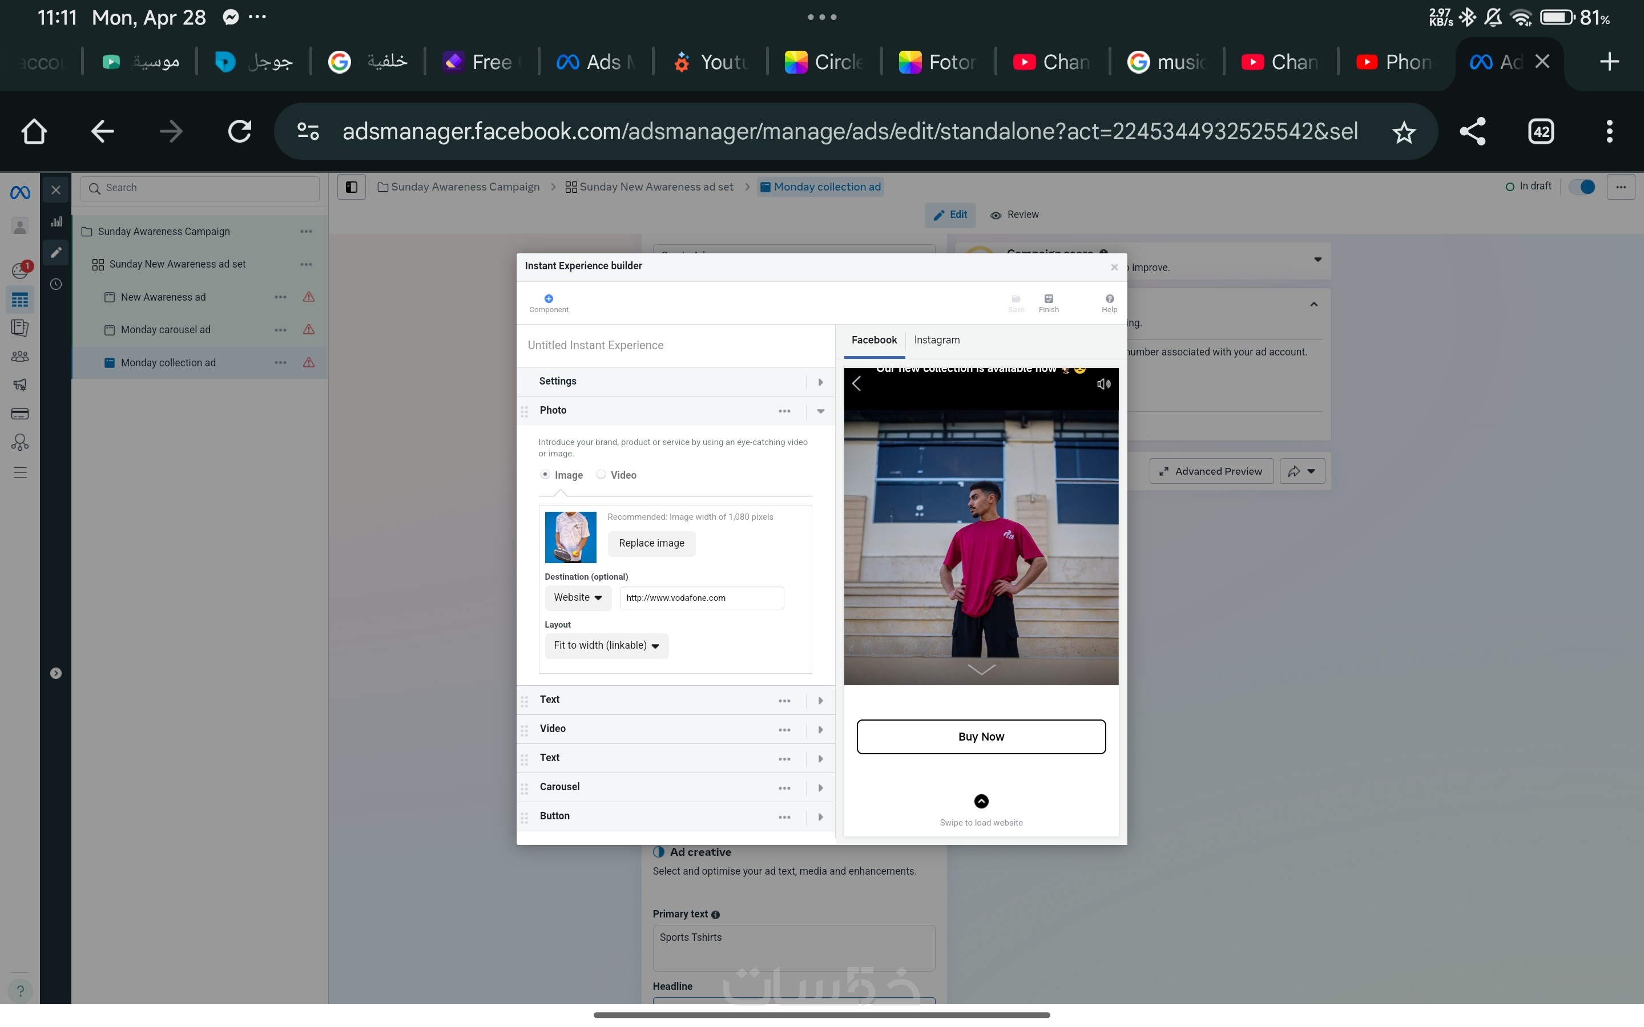
Task: Toggle the ad on/off switch
Action: click(x=1582, y=187)
